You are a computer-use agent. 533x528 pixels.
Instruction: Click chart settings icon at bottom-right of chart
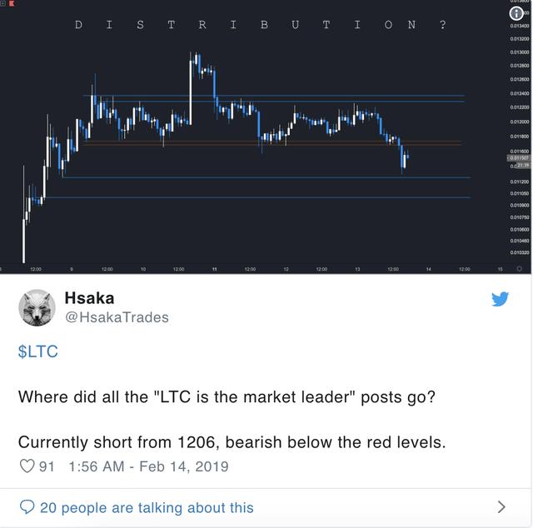(519, 269)
